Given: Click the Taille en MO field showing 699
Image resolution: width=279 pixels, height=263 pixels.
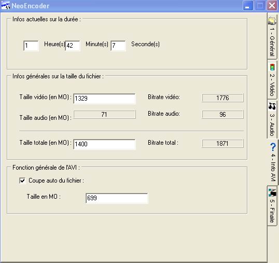Looking at the screenshot, I should click(117, 198).
